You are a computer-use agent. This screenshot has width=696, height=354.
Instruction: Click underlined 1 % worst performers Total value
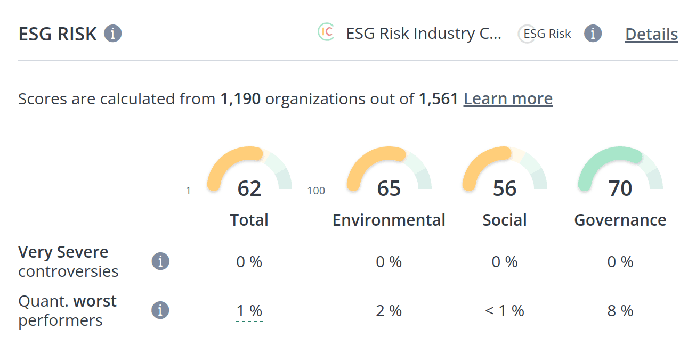(249, 311)
